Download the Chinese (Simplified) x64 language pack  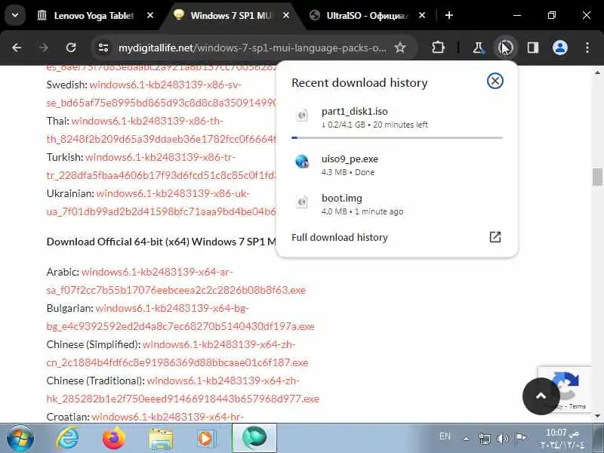point(177,353)
